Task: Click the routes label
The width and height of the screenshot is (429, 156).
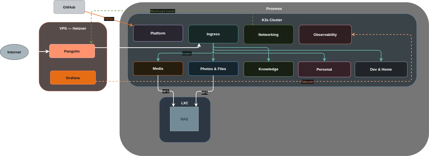Action: 186,53
